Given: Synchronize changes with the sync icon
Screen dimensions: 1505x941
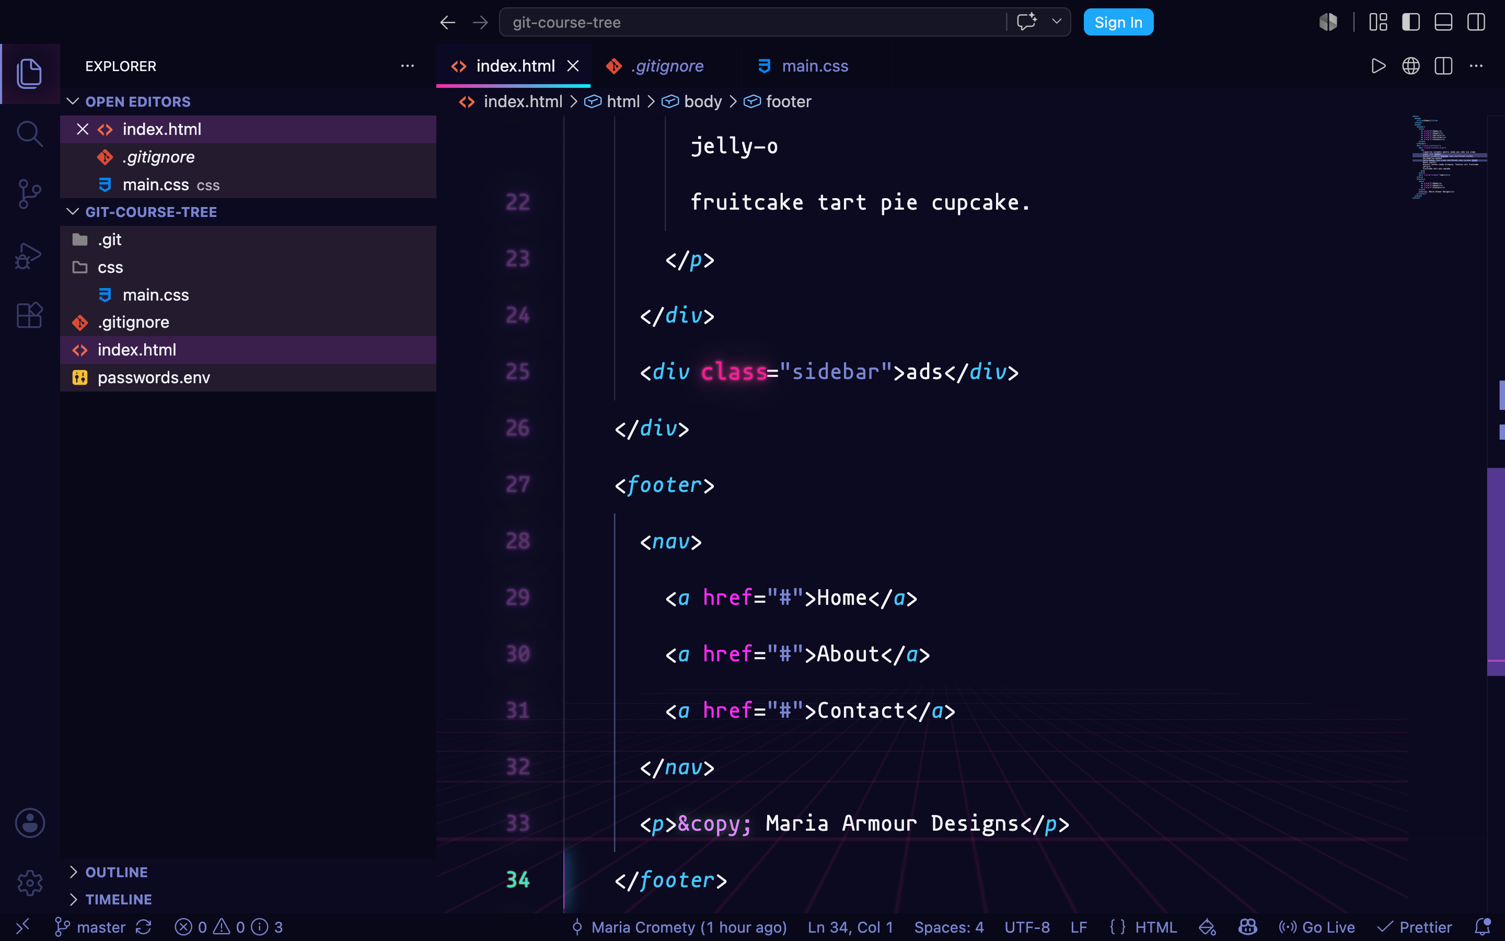Looking at the screenshot, I should tap(144, 927).
